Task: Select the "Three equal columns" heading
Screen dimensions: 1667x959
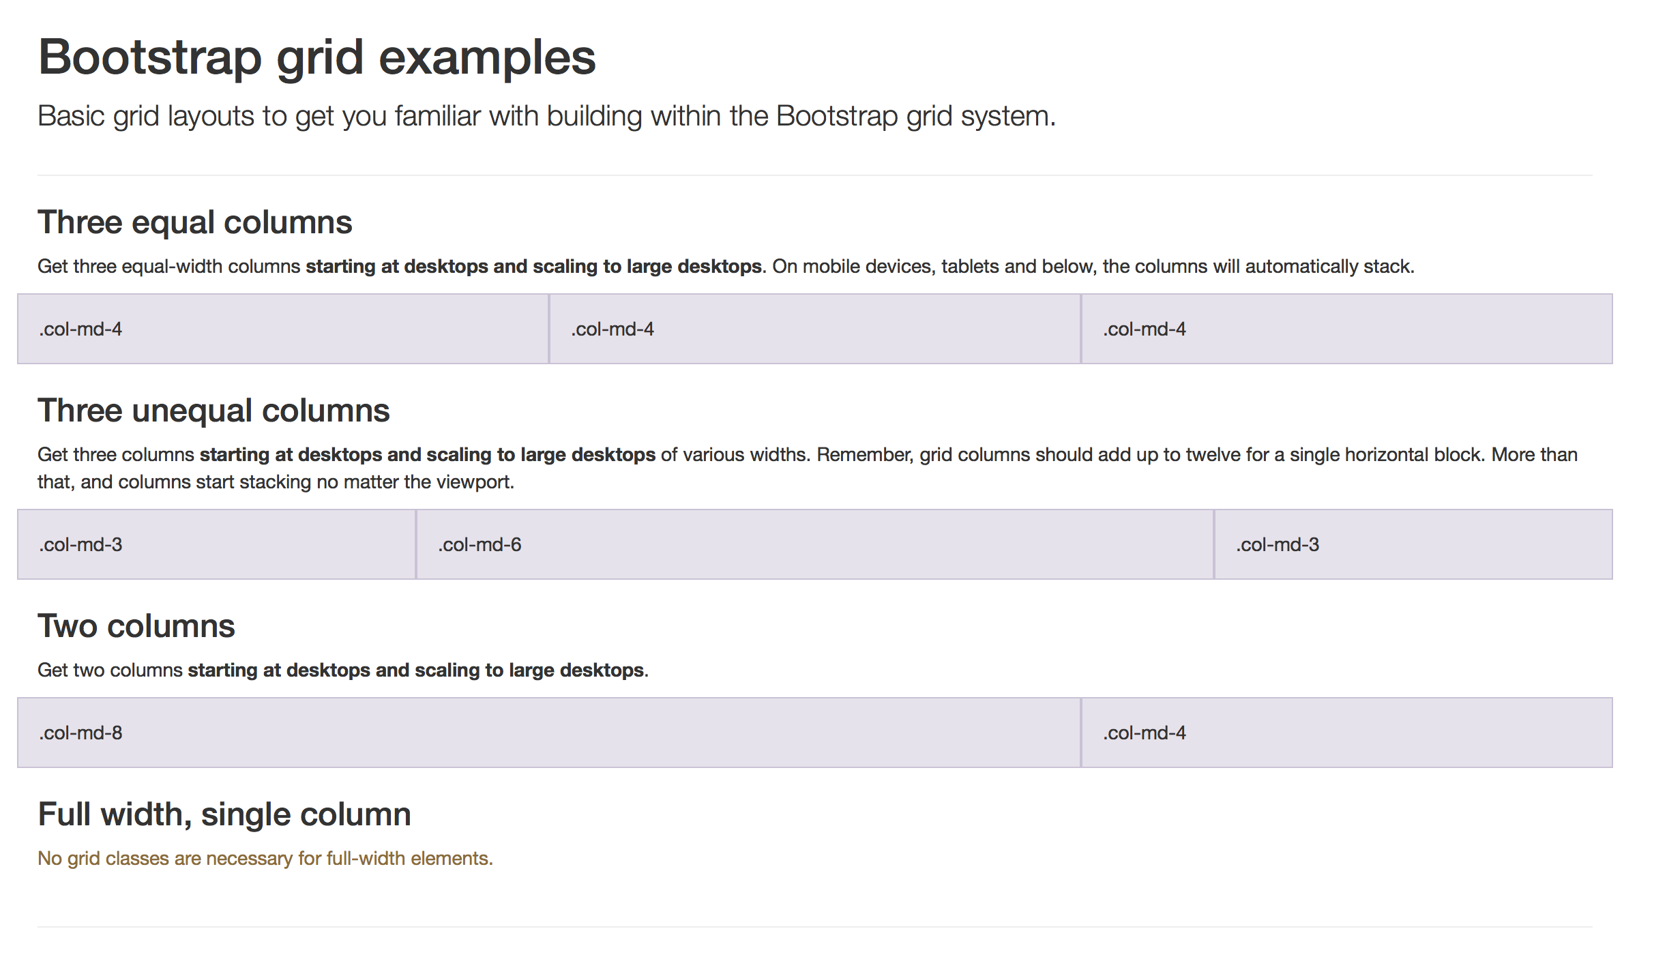Action: [195, 222]
